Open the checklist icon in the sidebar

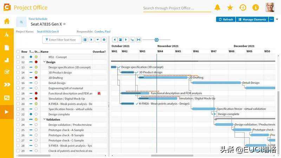(7, 72)
